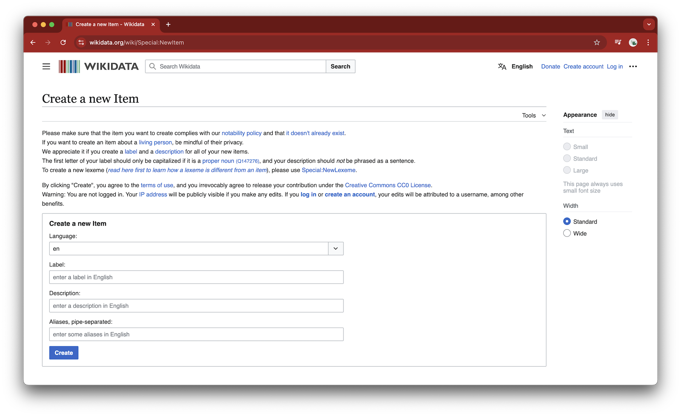This screenshot has width=681, height=416.
Task: View site information icon in address bar
Action: (x=81, y=43)
